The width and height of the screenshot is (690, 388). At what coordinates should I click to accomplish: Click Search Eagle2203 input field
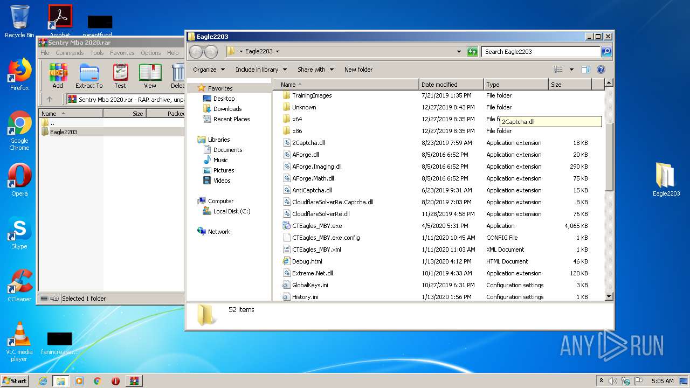coord(541,52)
